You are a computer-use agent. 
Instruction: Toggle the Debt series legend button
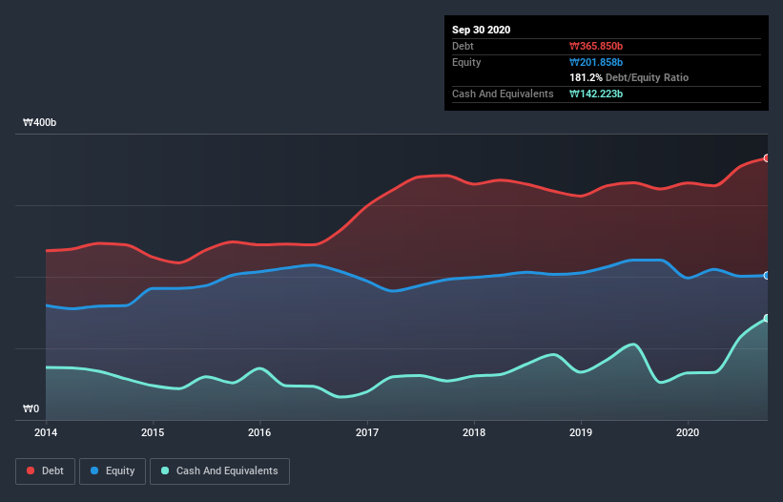pyautogui.click(x=45, y=471)
